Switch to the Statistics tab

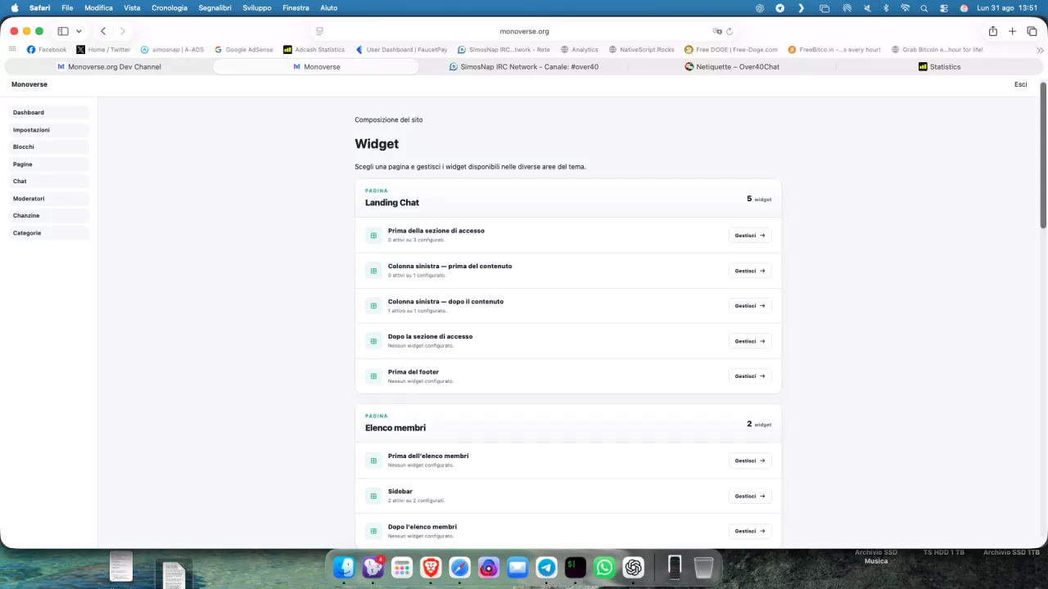tap(939, 66)
